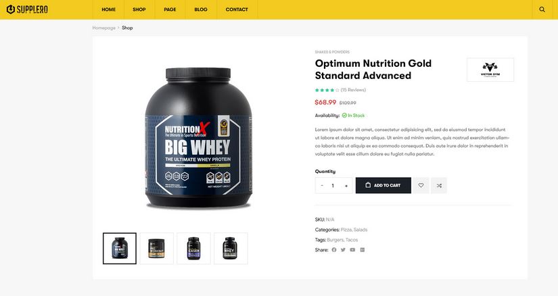Viewport: 558px width, 296px height.
Task: Share product on YouTube
Action: pos(352,250)
